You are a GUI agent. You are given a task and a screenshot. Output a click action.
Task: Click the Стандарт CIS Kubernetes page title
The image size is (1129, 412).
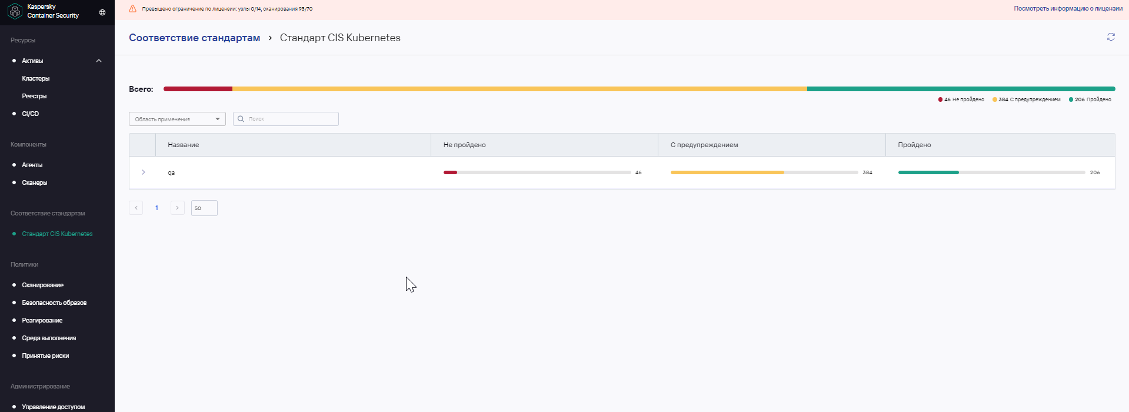click(x=340, y=38)
